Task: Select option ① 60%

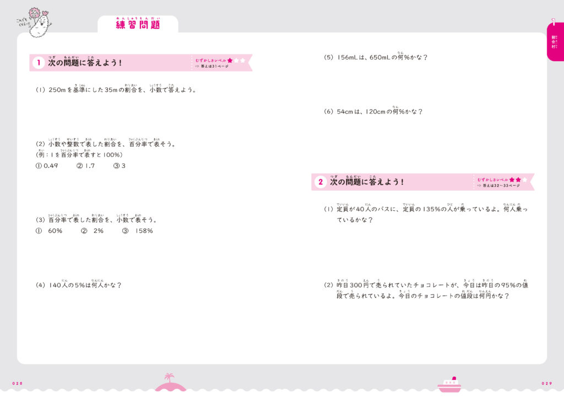Action: [49, 231]
